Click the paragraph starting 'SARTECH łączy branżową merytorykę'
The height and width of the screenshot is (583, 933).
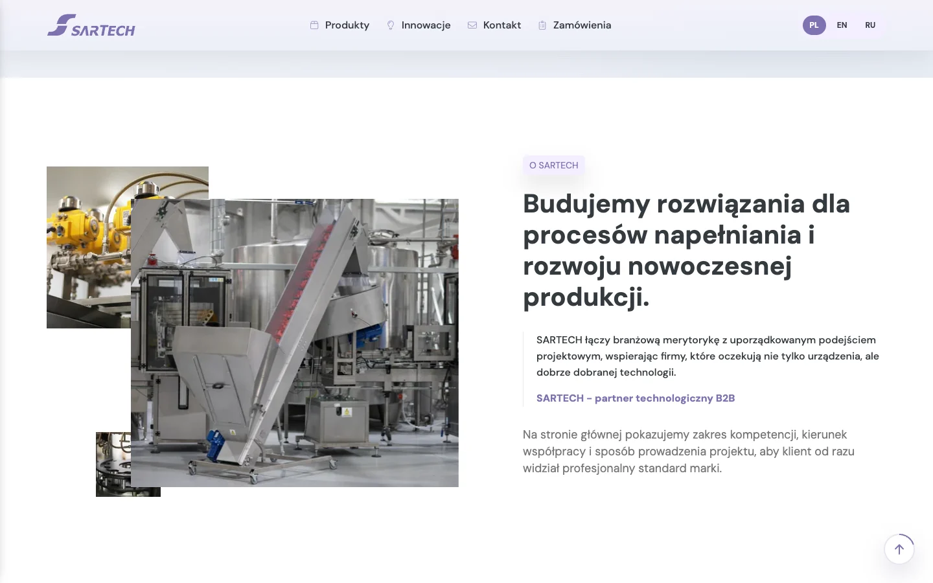708,356
